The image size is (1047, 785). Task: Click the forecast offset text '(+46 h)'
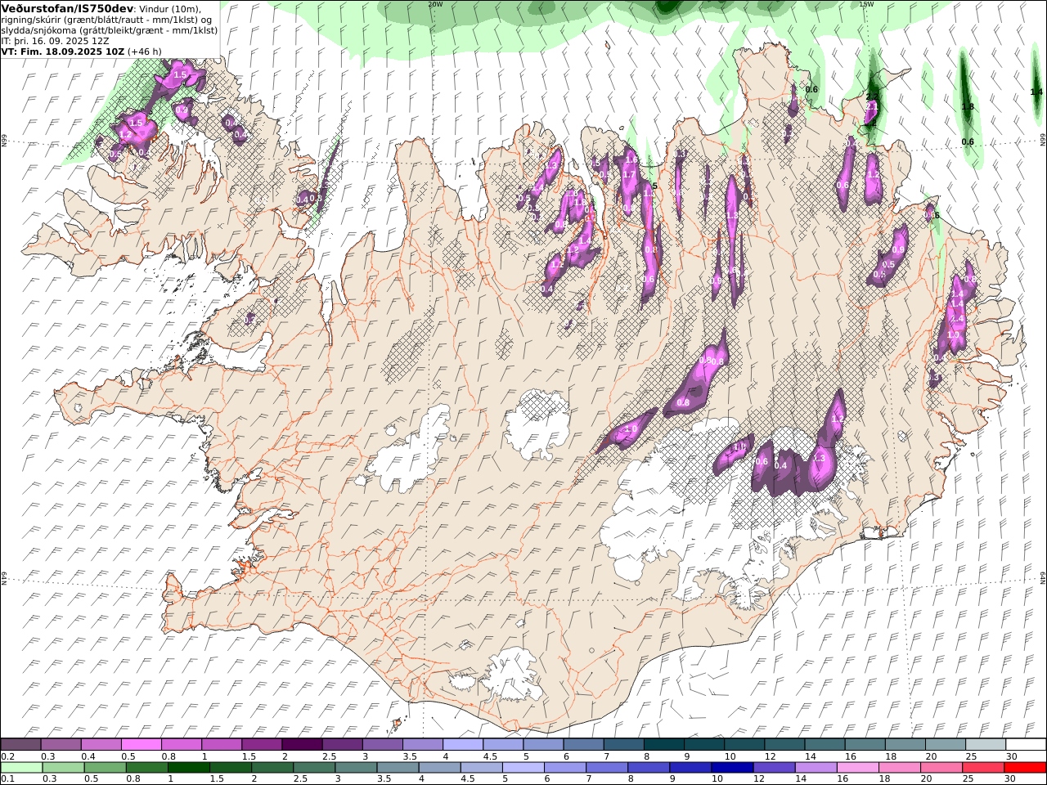click(x=144, y=52)
